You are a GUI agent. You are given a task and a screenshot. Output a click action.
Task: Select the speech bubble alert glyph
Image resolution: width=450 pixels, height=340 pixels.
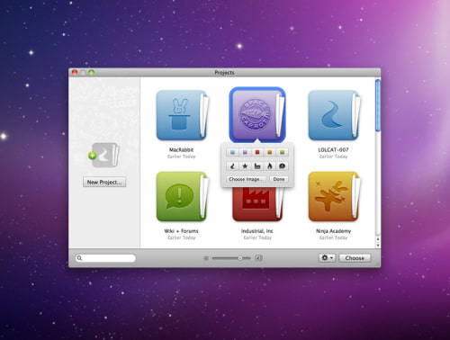click(x=282, y=166)
